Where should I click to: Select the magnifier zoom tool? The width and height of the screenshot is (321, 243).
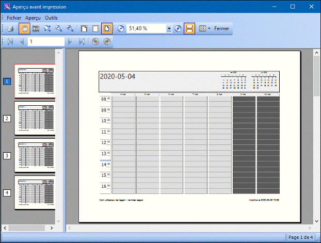tap(47, 28)
